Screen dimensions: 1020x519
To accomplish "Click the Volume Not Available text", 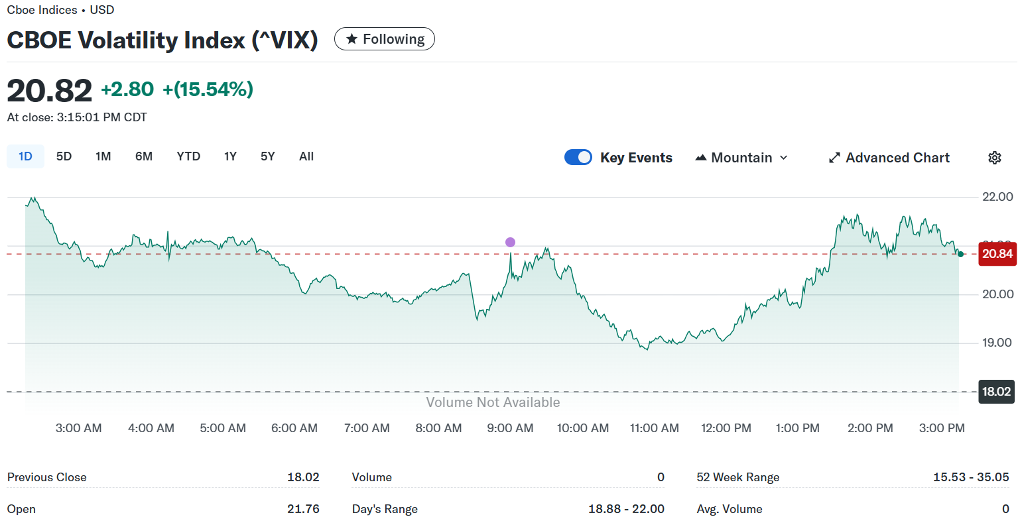I will tap(493, 402).
